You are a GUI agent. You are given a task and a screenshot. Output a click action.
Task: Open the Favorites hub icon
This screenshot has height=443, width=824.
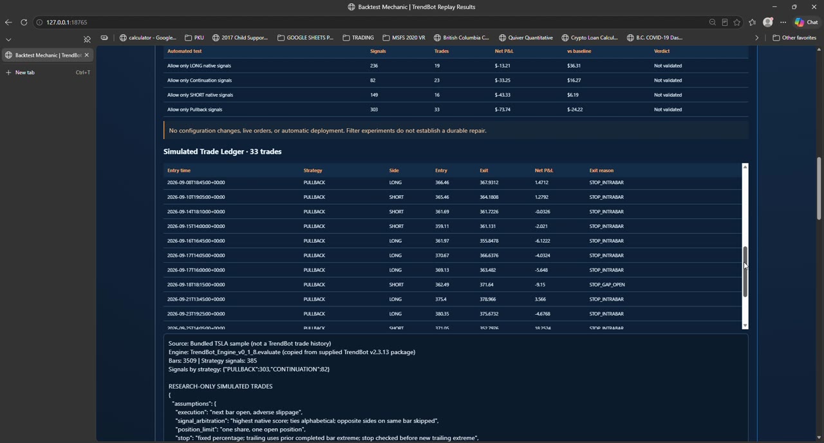point(753,22)
